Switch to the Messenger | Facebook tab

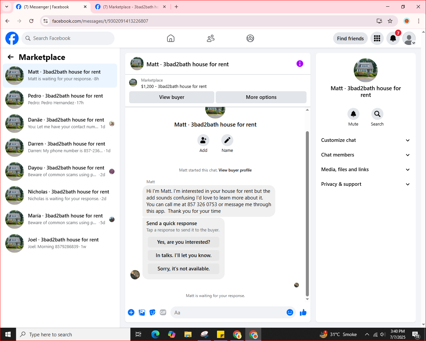52,7
